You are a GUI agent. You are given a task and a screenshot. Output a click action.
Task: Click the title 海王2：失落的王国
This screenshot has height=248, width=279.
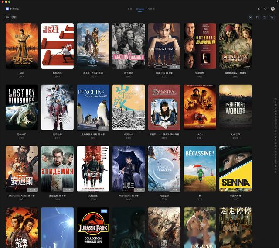tap(93, 73)
